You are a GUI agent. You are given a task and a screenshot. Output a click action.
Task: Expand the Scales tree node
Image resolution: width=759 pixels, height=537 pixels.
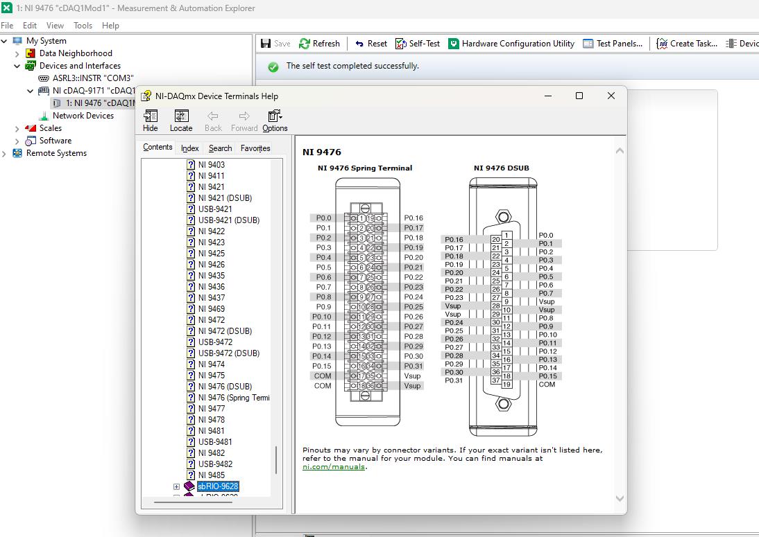17,129
